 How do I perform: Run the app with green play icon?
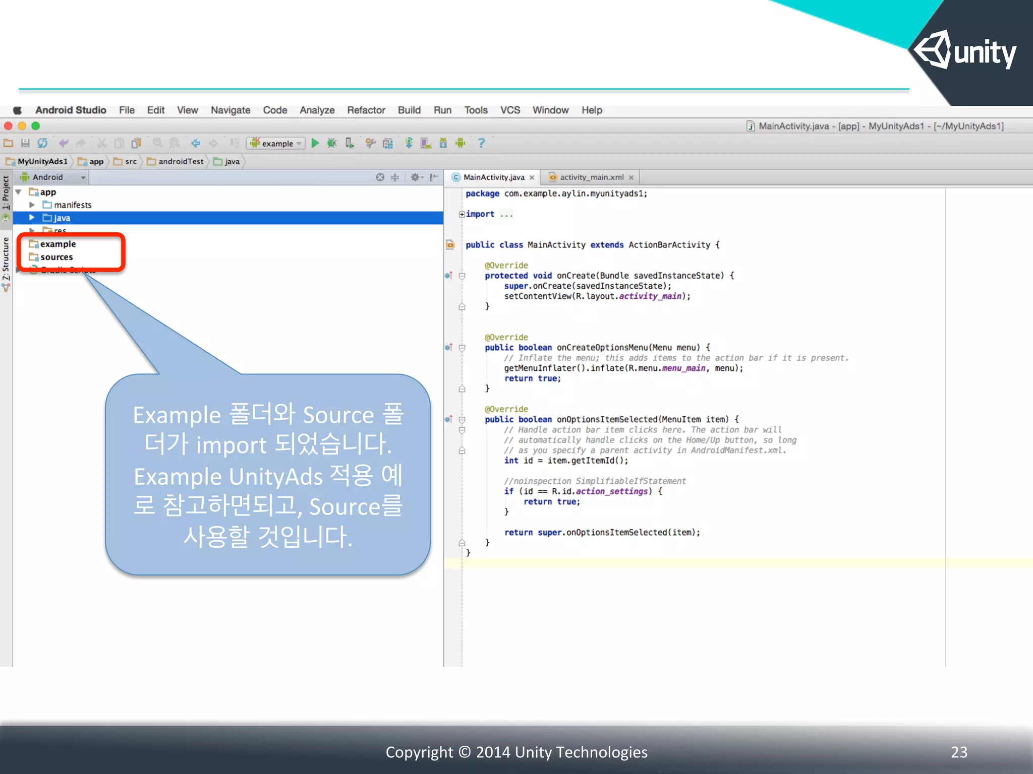(315, 144)
